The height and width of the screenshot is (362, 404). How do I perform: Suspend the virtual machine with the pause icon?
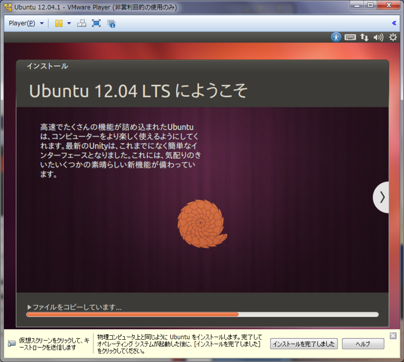point(58,23)
